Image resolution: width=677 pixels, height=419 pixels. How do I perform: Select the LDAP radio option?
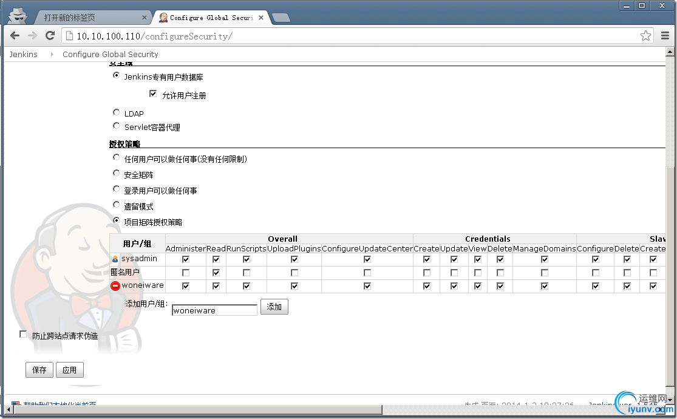tap(116, 112)
